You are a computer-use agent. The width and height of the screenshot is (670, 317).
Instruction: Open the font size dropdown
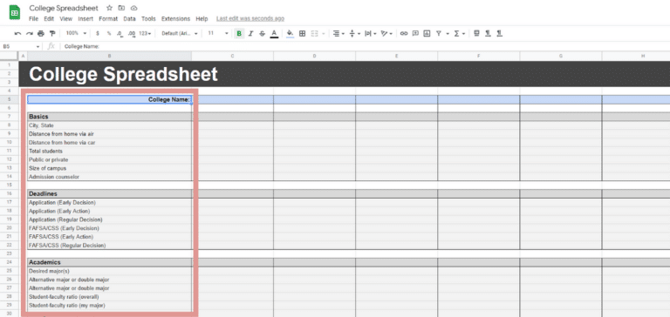[218, 33]
